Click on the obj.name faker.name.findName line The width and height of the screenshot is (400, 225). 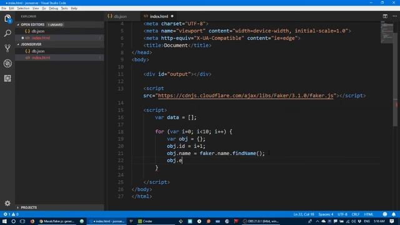[216, 153]
